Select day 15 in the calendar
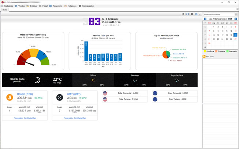Image resolution: width=239 pixels, height=149 pixels. point(214,35)
